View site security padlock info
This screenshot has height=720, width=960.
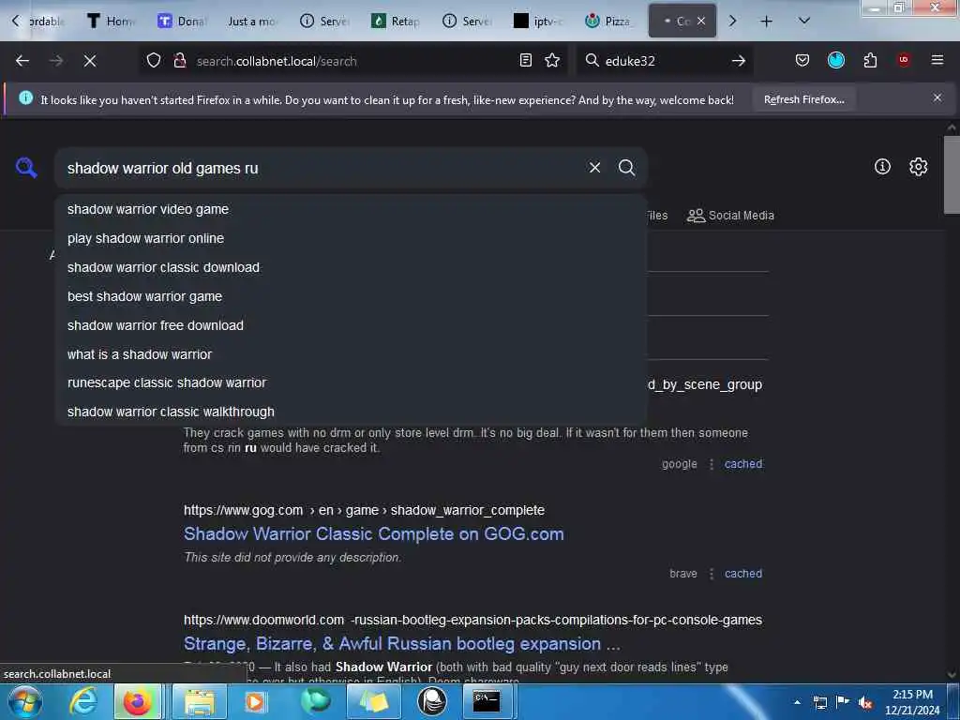(x=179, y=61)
